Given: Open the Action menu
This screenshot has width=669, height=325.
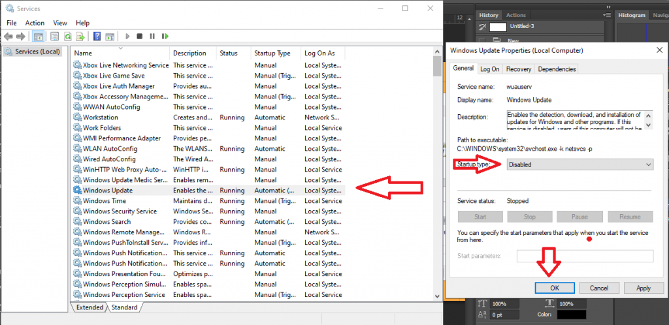Looking at the screenshot, I should pyautogui.click(x=35, y=23).
